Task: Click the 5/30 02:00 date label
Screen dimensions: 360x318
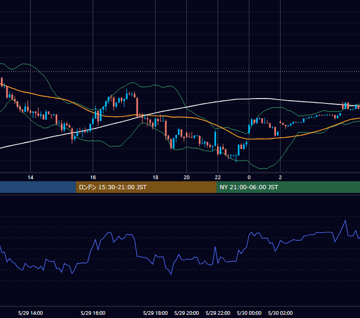Action: pyautogui.click(x=281, y=313)
